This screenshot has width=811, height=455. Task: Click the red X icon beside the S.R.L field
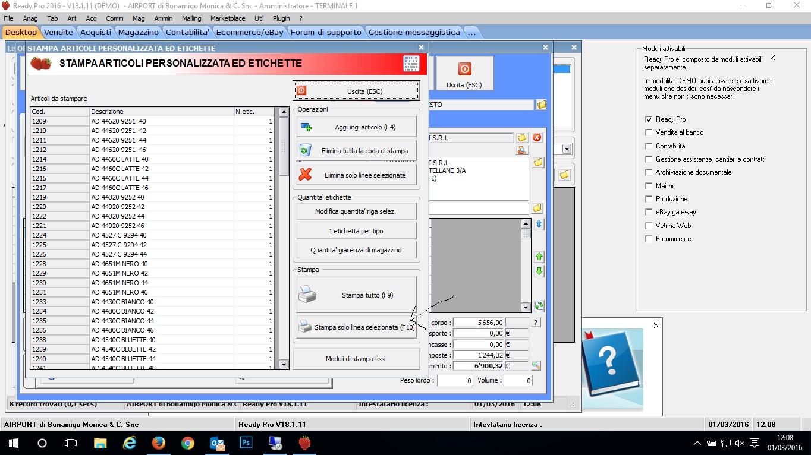537,138
